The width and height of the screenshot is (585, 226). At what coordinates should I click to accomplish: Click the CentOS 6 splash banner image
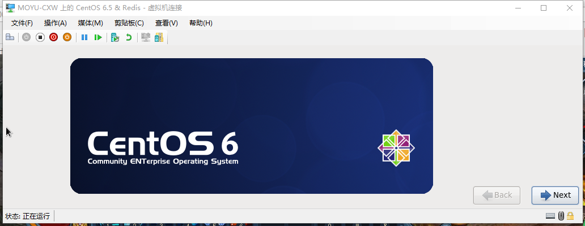pos(252,126)
